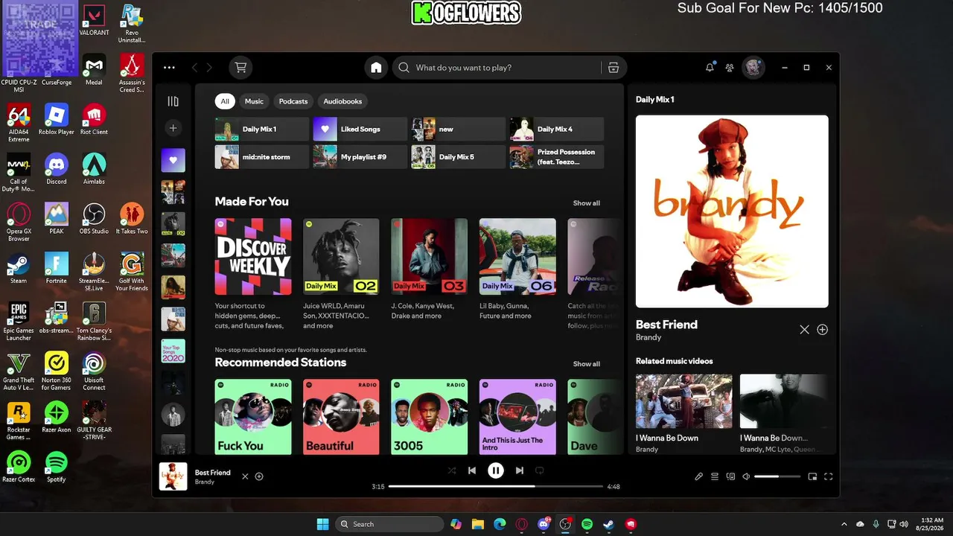
Task: Toggle repeat in the player controls
Action: (x=540, y=470)
